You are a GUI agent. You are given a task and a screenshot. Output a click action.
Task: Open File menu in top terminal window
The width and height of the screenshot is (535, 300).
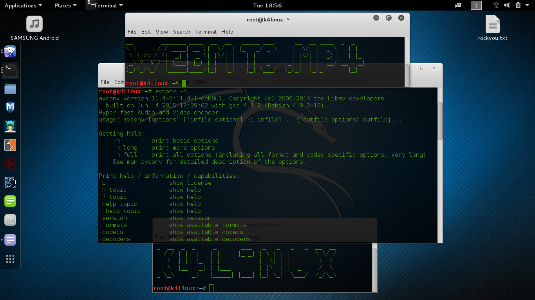click(x=132, y=32)
